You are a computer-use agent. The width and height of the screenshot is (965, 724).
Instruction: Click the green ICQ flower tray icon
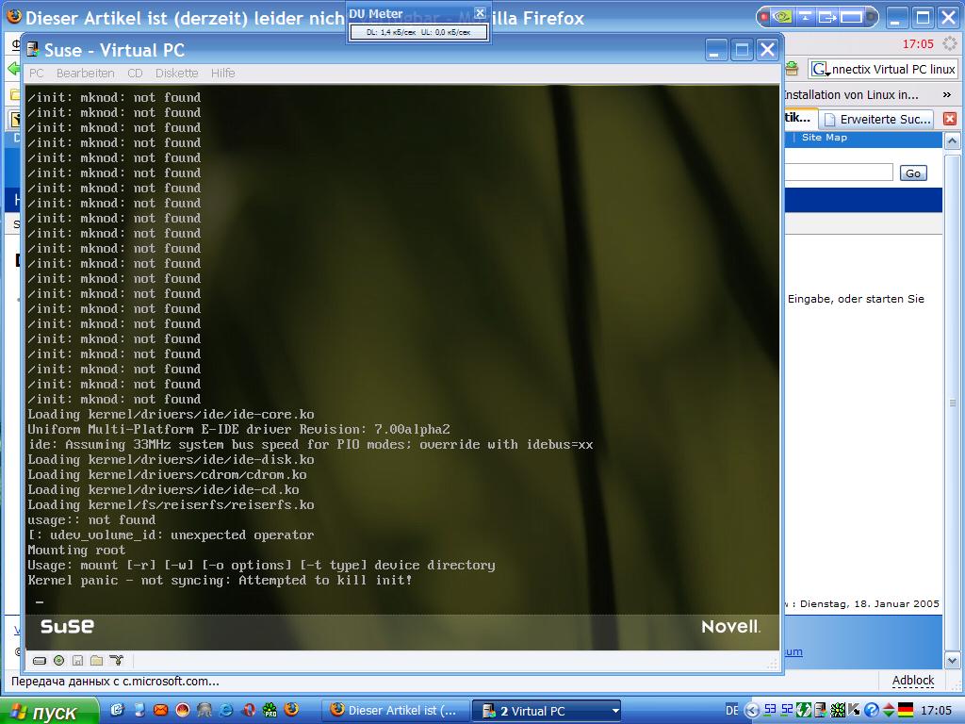[x=837, y=710]
